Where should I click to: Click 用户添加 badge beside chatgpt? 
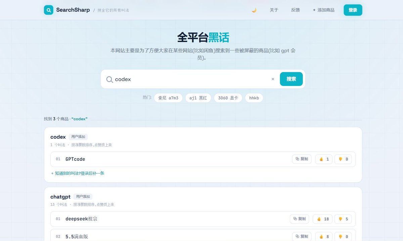point(83,197)
